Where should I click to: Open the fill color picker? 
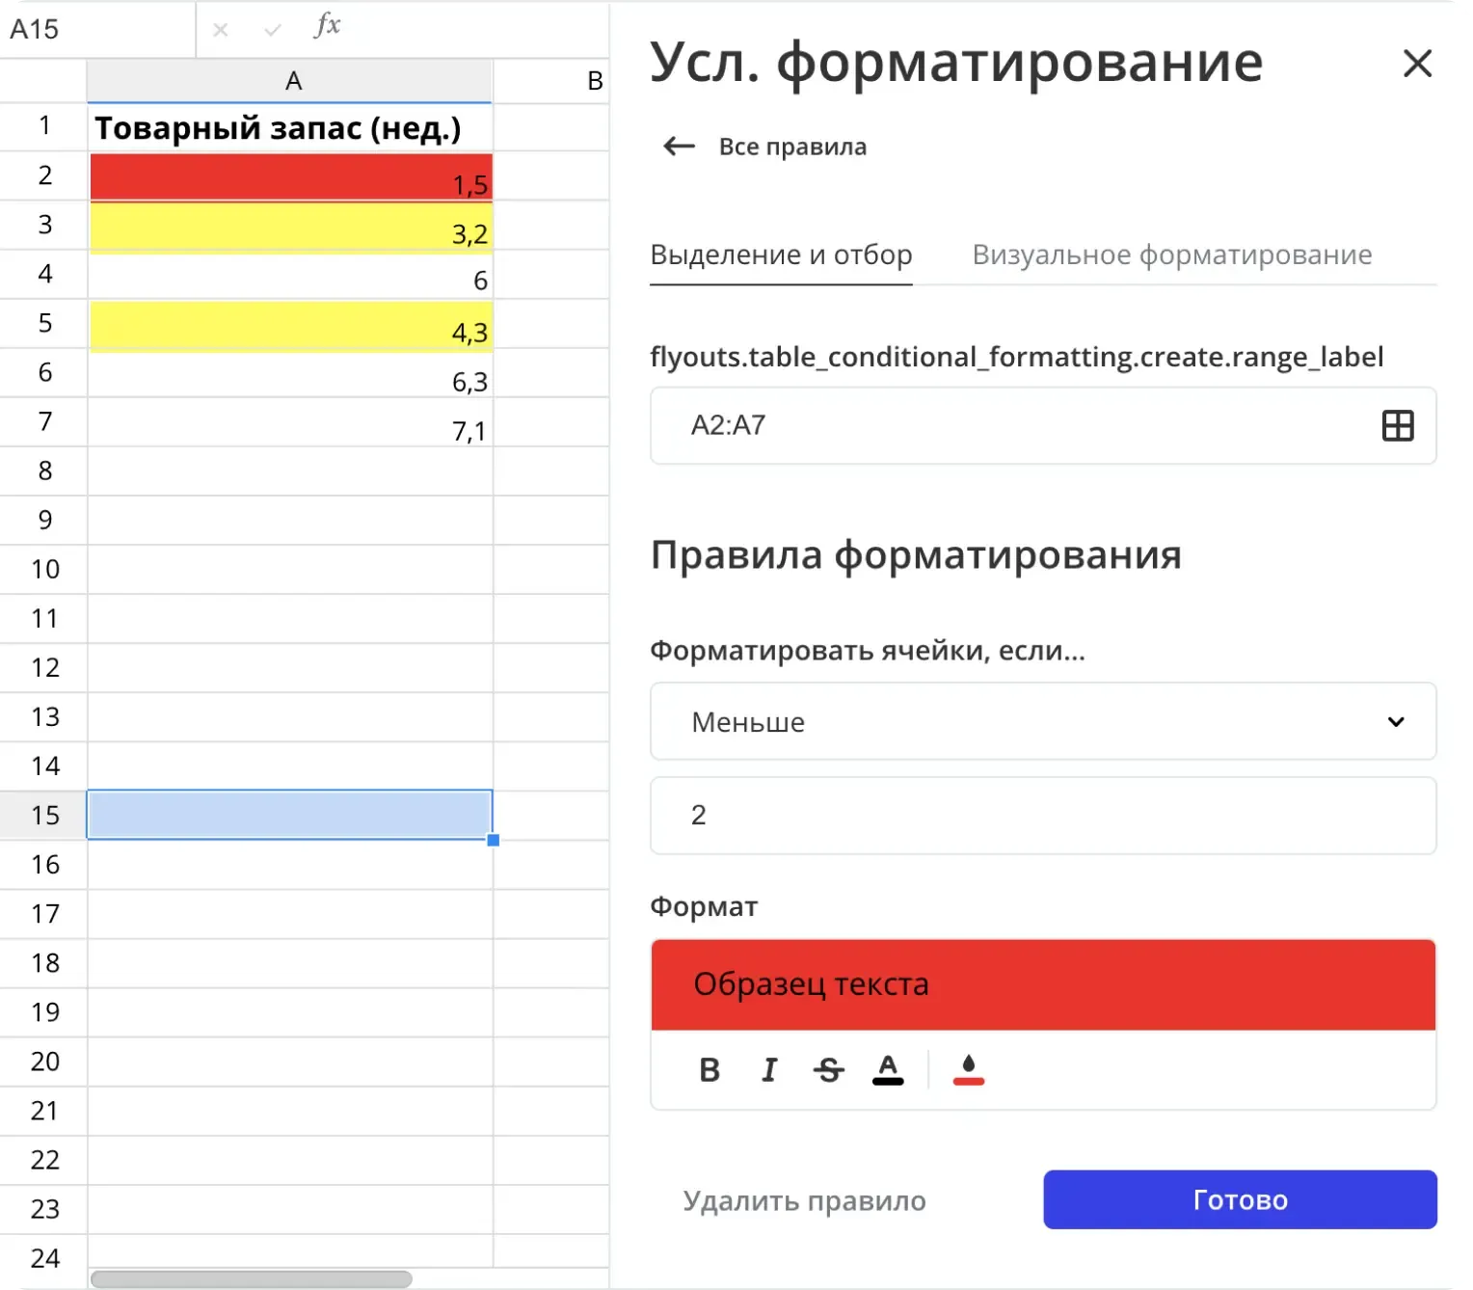pos(968,1070)
